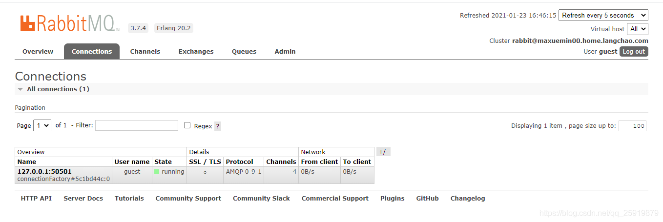
Task: Sort by the Channels column header
Action: 281,161
